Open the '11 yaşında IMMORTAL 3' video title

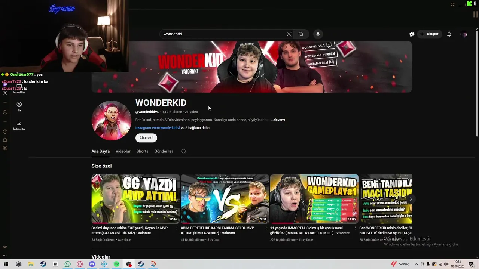[x=310, y=230]
